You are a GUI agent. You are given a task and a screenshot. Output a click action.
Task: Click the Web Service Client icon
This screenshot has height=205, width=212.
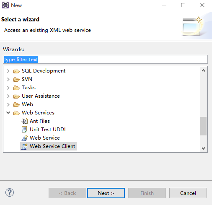(x=24, y=146)
